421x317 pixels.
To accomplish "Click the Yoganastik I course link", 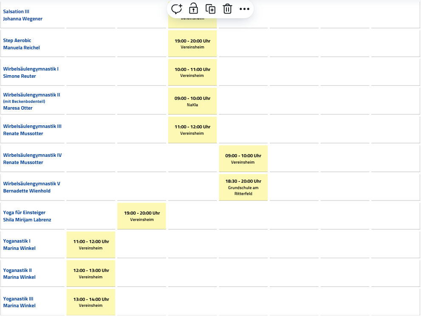I will pyautogui.click(x=17, y=241).
